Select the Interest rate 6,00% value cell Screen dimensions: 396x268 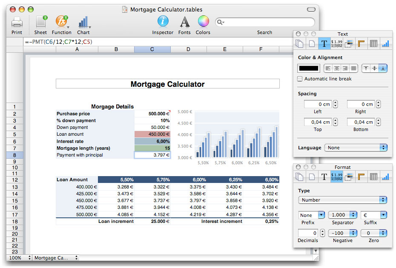[152, 141]
